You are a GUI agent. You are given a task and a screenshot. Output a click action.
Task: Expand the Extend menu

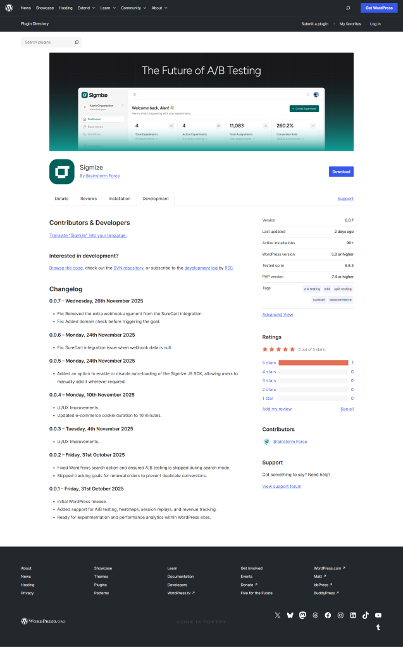click(86, 8)
